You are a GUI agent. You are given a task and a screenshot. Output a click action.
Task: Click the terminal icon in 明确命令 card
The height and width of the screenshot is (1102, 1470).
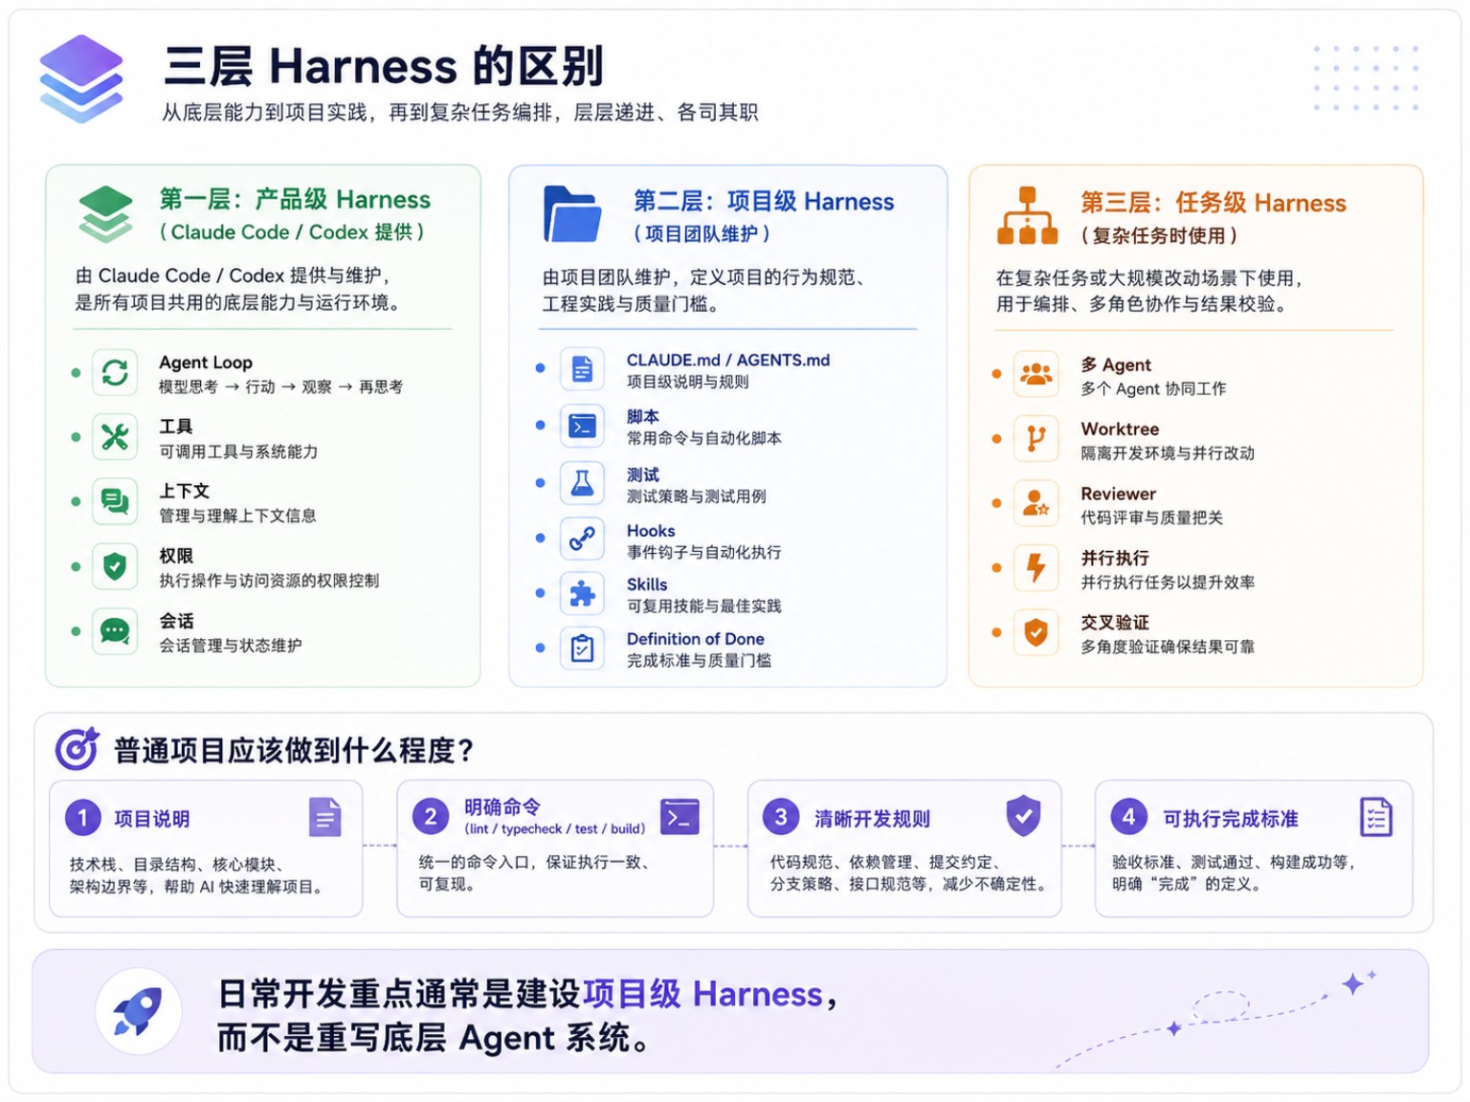tap(679, 817)
